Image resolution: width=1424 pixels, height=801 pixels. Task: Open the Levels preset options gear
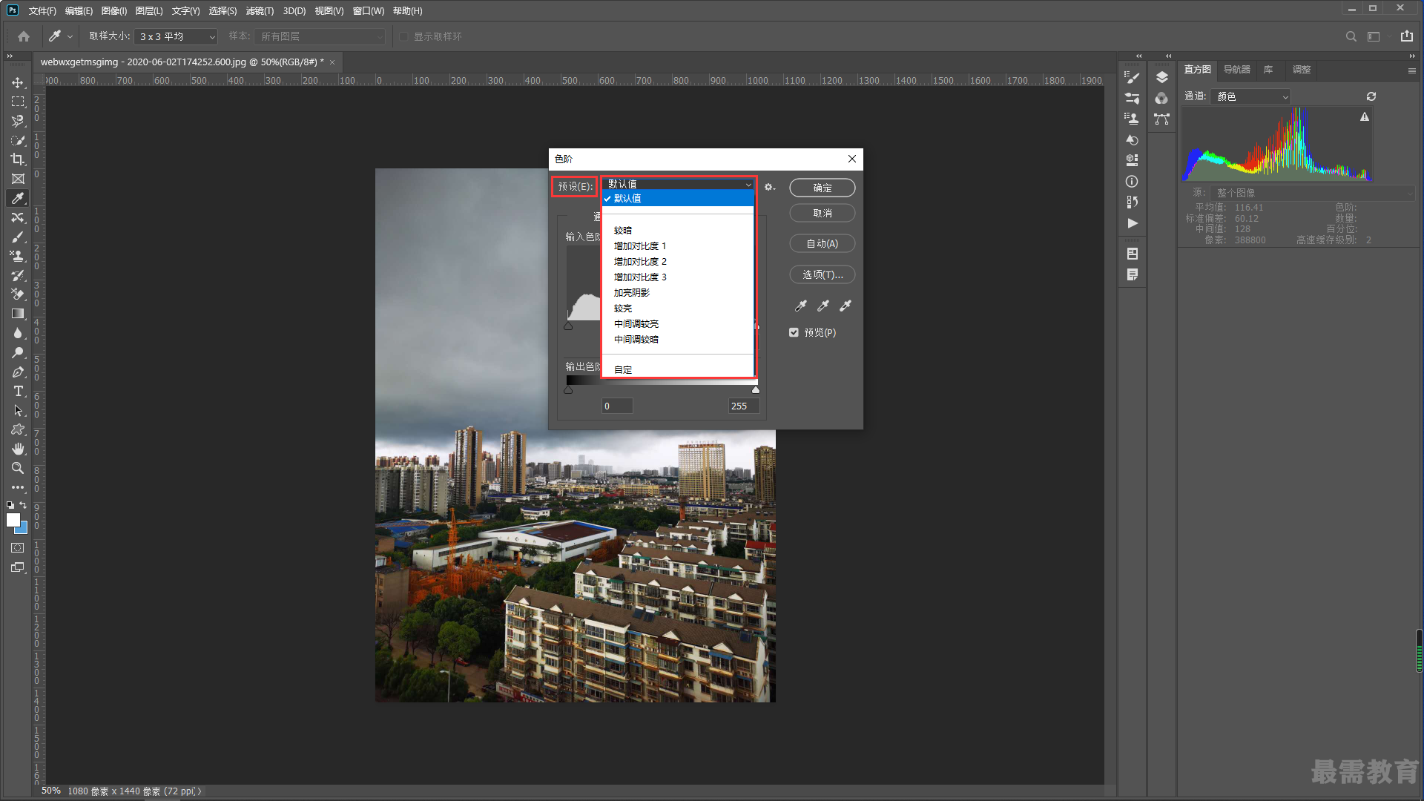(770, 187)
